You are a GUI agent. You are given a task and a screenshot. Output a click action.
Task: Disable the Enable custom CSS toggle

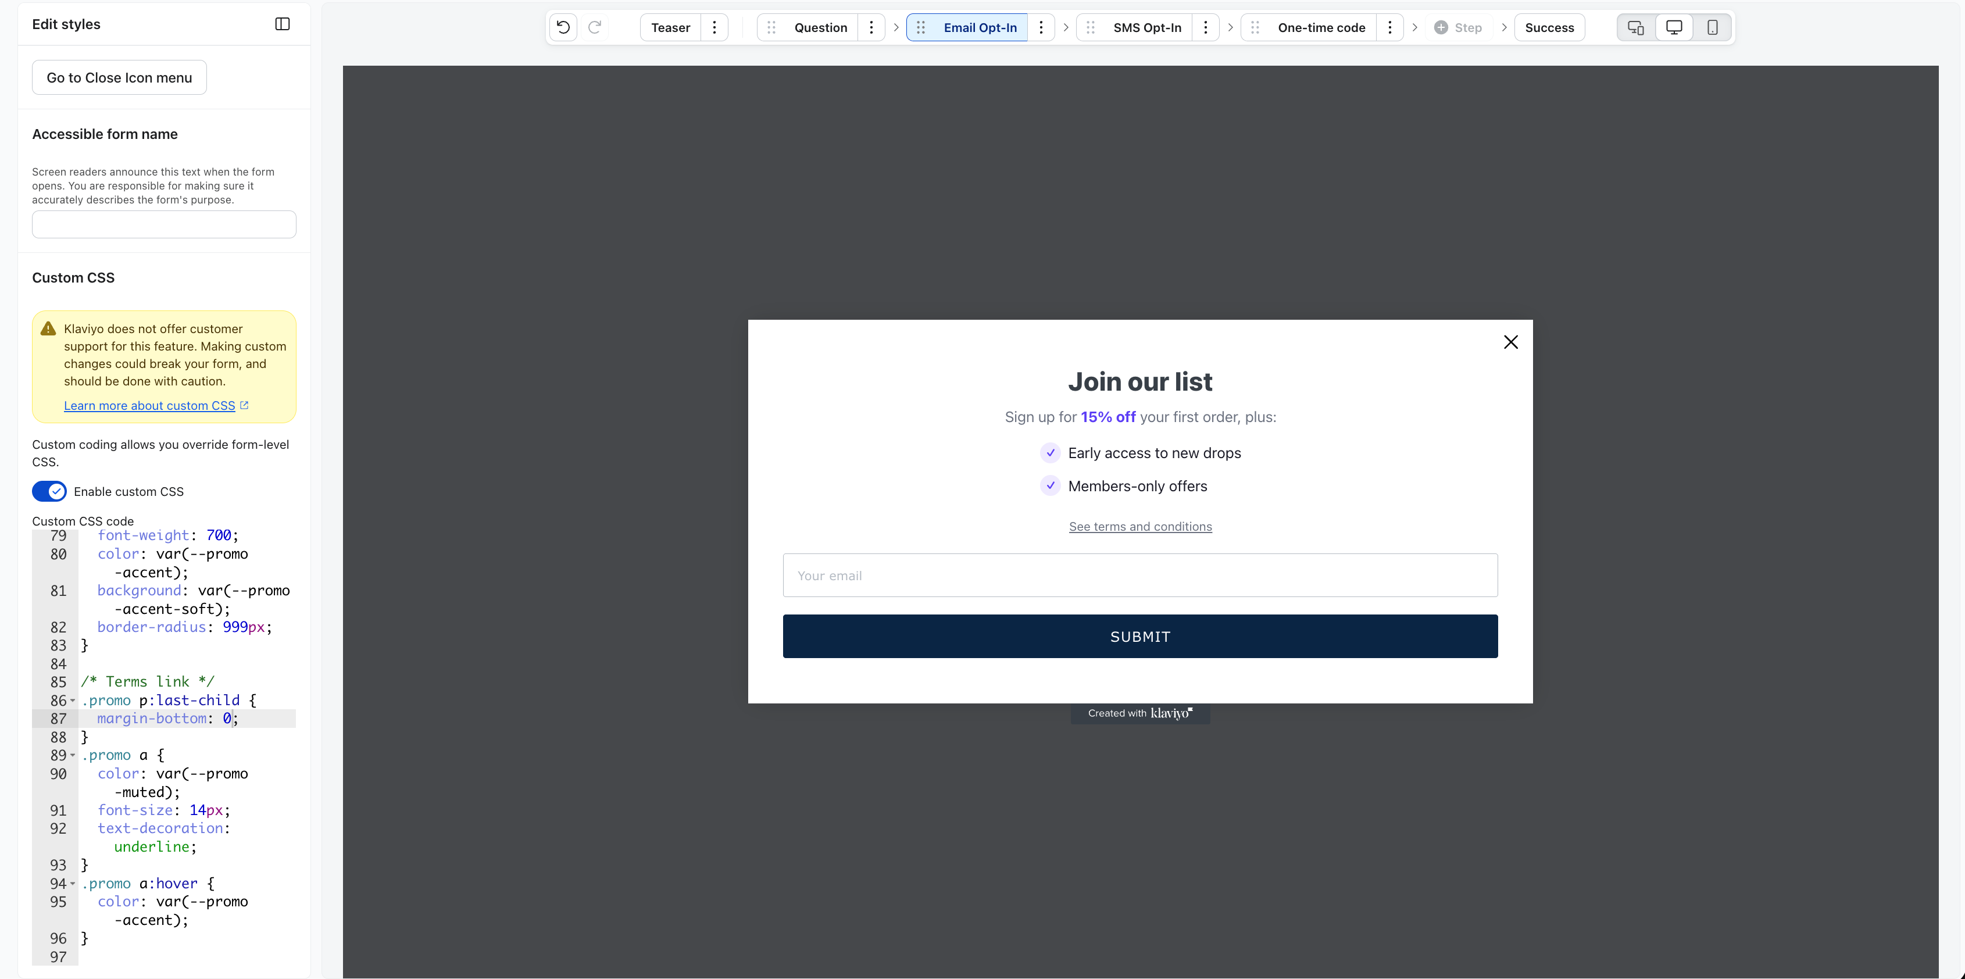click(x=49, y=491)
